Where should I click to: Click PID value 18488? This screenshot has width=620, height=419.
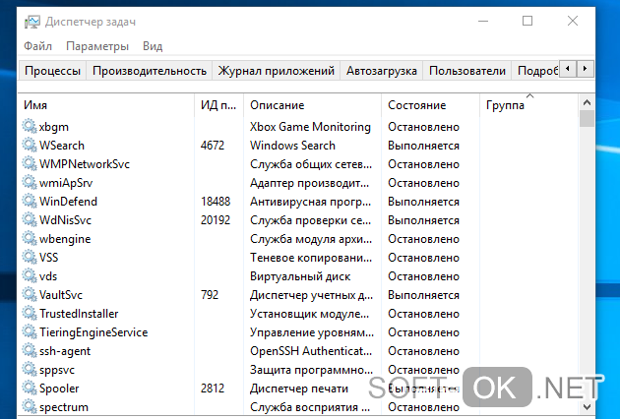(216, 202)
